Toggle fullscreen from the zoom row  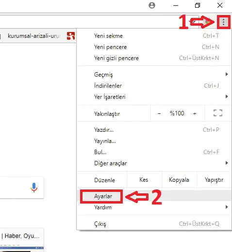coord(218,113)
